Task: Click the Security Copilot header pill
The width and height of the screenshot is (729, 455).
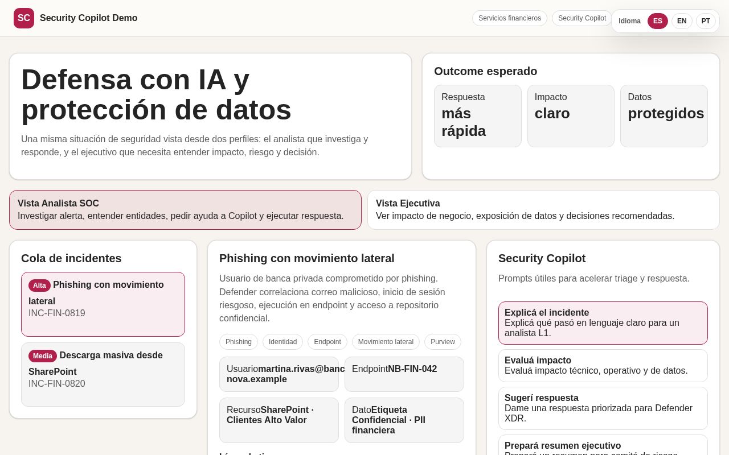Action: (x=582, y=18)
